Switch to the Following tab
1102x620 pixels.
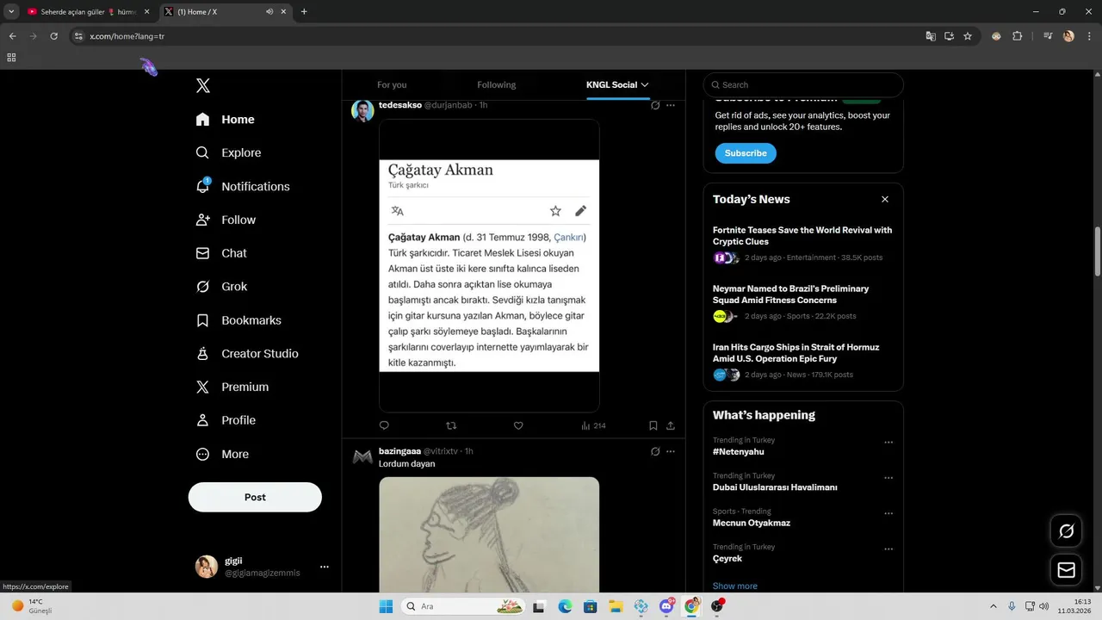click(497, 84)
